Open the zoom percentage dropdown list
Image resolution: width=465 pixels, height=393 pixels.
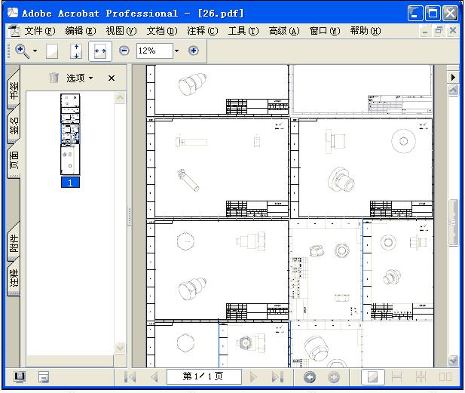click(176, 51)
